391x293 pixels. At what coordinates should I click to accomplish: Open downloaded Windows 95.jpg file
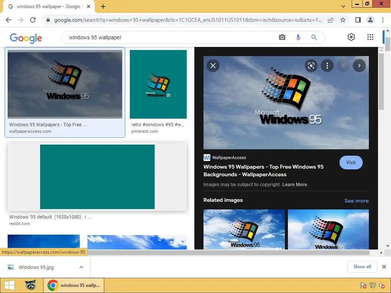[36, 267]
